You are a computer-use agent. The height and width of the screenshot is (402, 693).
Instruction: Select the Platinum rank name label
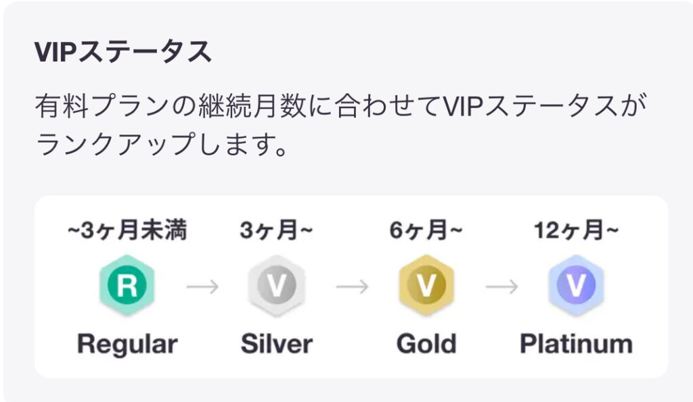[x=577, y=344]
